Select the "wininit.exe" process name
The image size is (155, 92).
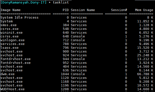[x=12, y=33]
